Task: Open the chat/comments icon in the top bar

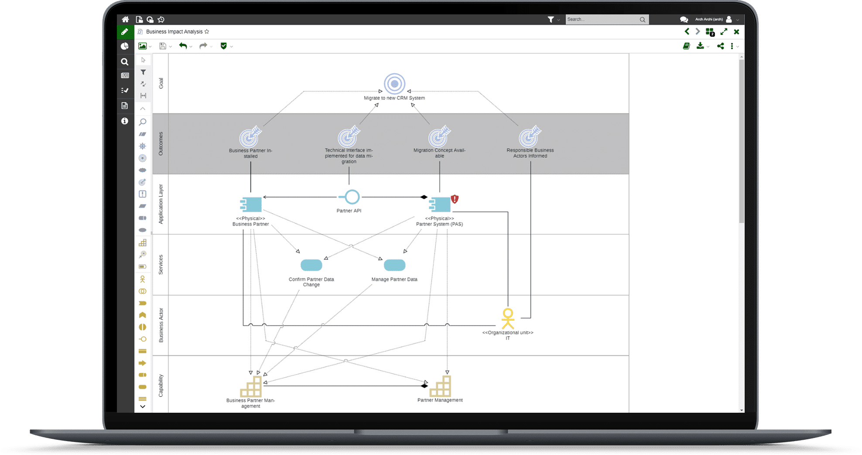Action: point(684,19)
